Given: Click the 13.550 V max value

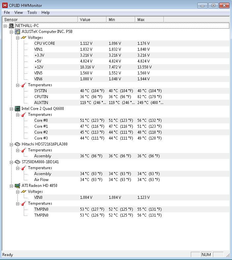Looking at the screenshot, I should coord(144,67).
